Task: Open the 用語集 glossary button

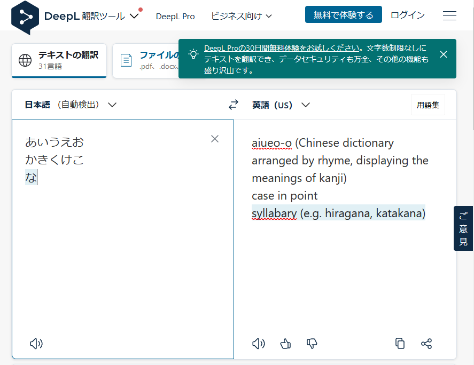Action: (x=428, y=105)
